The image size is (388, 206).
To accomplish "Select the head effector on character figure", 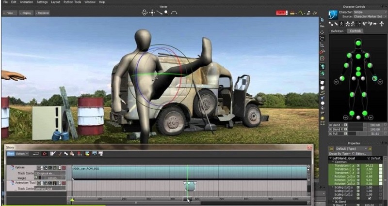I will pyautogui.click(x=358, y=43).
